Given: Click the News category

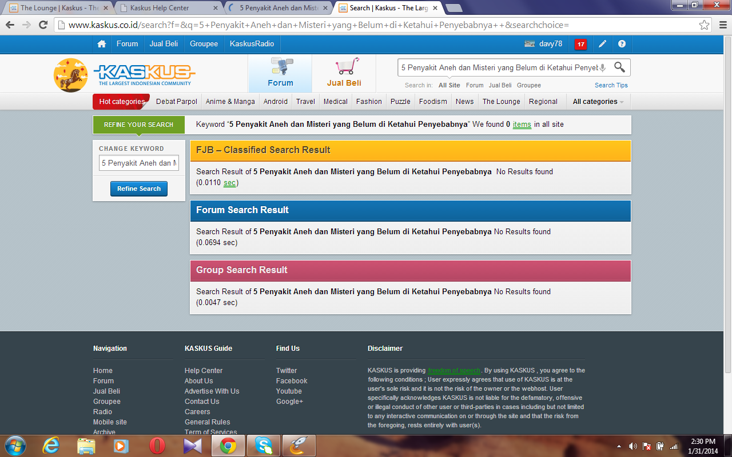Looking at the screenshot, I should point(464,102).
